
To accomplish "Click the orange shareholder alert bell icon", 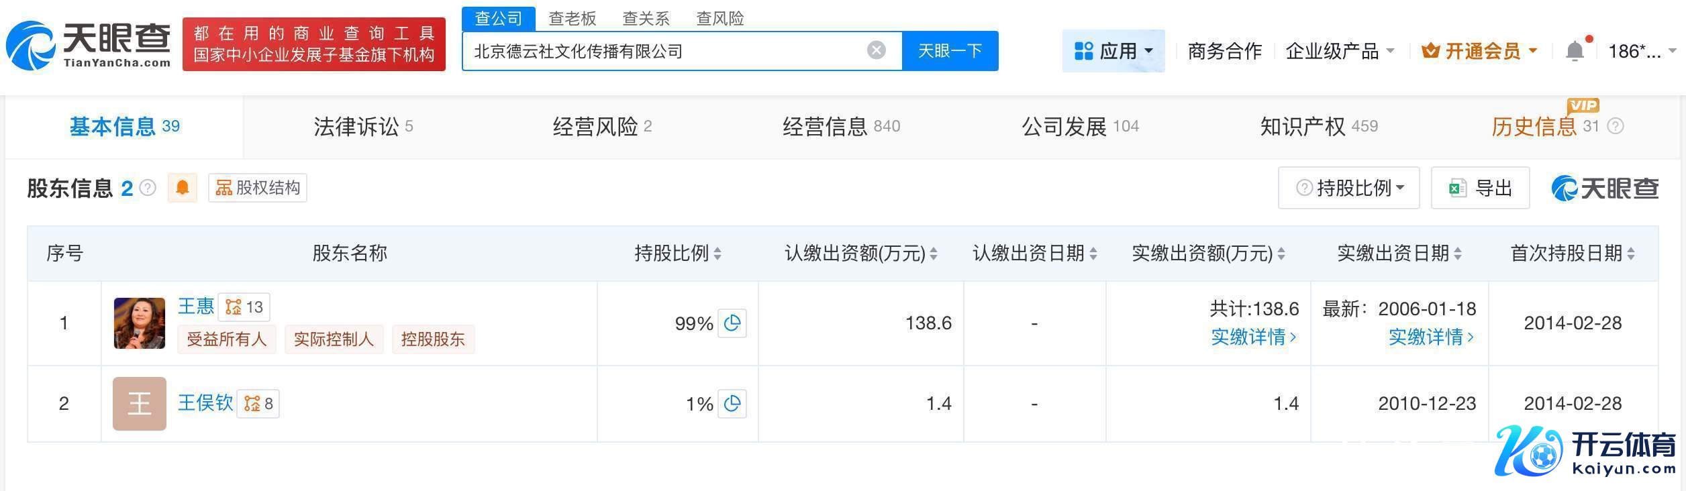I will [182, 188].
